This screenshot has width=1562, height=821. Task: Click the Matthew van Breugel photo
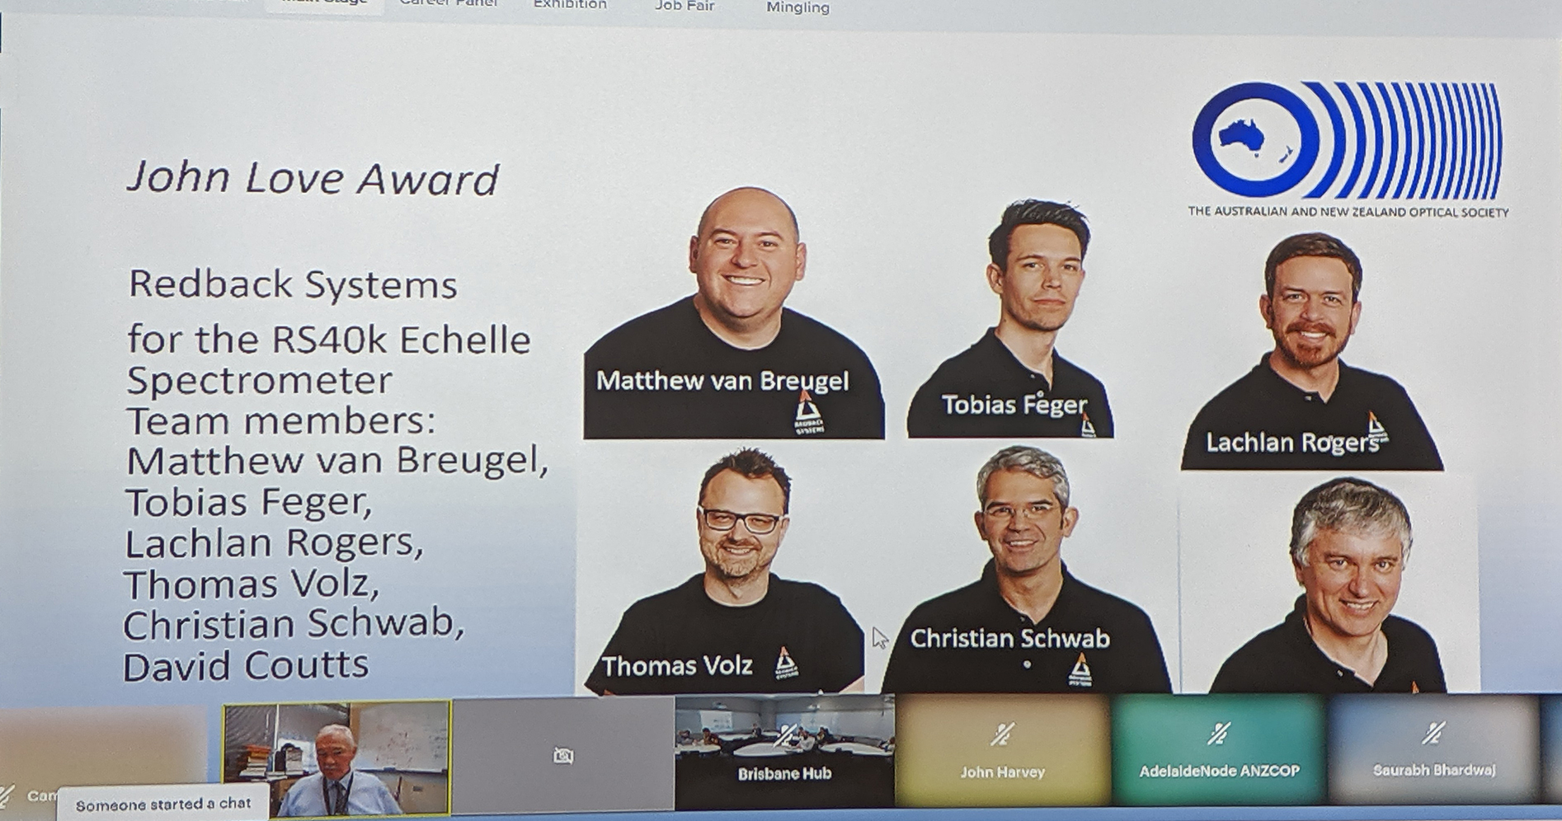pos(733,313)
